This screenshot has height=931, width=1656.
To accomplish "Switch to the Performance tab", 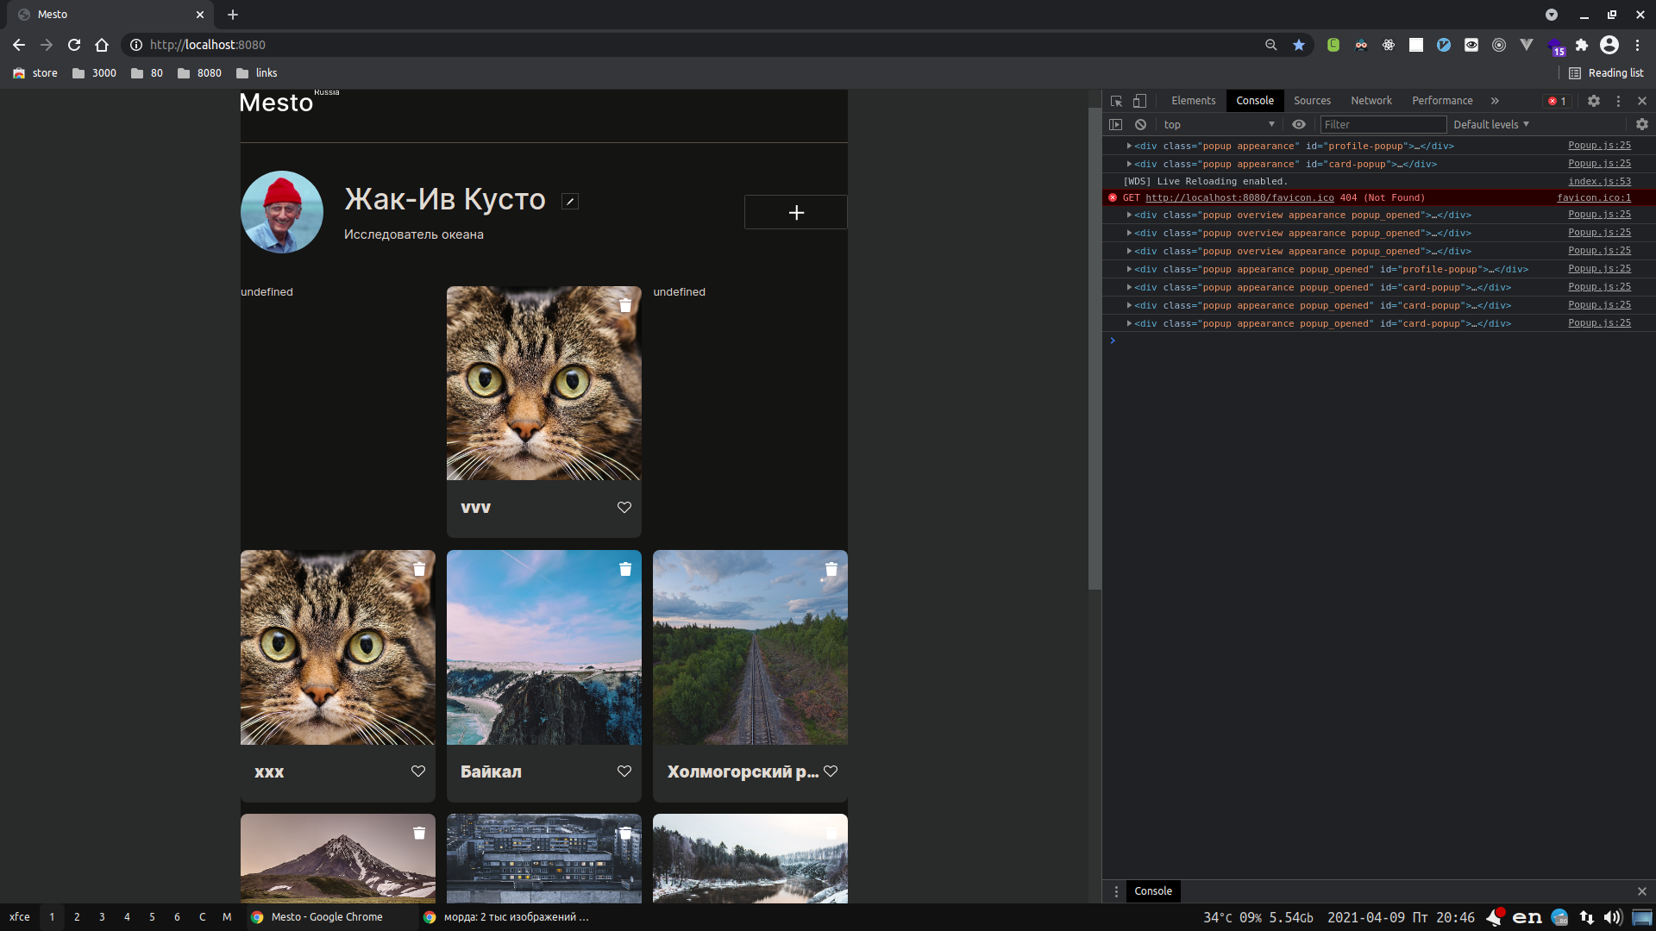I will (x=1442, y=101).
